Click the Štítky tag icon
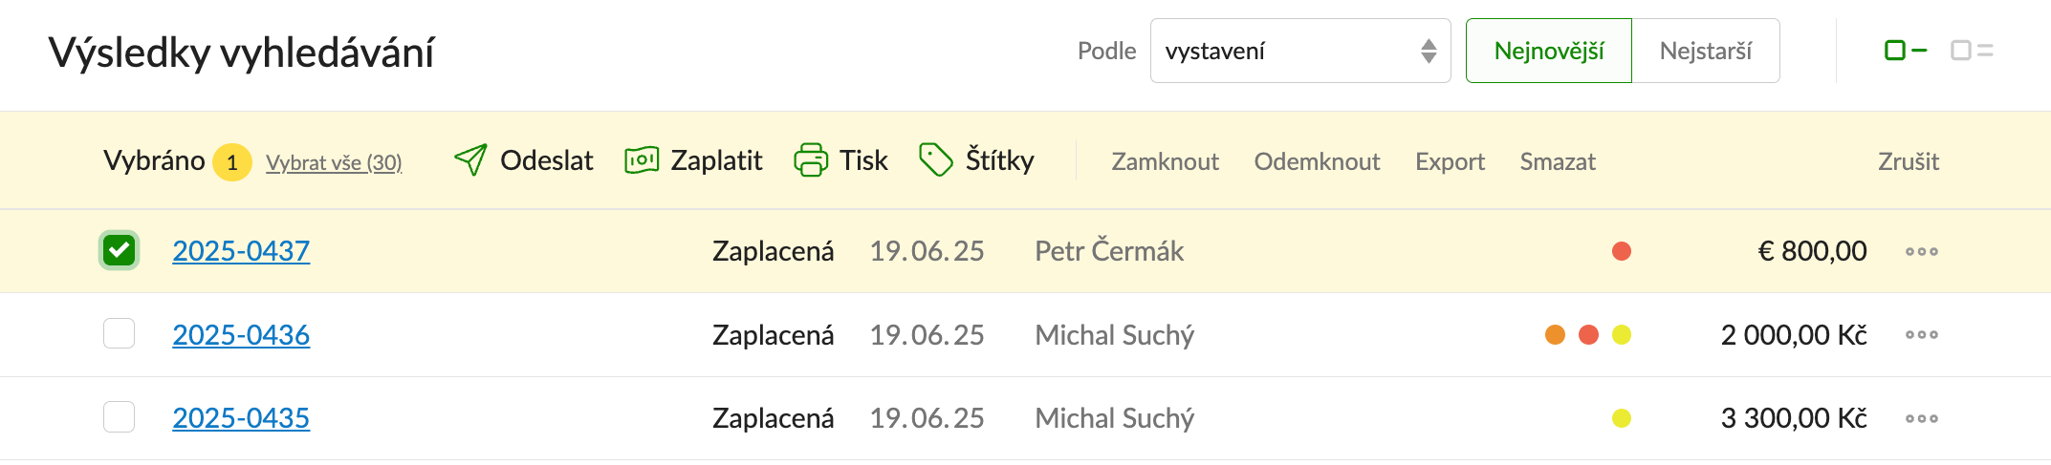This screenshot has height=465, width=2051. click(935, 160)
